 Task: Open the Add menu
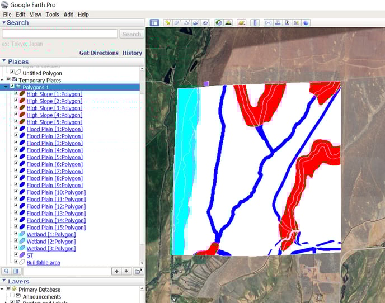pos(68,14)
